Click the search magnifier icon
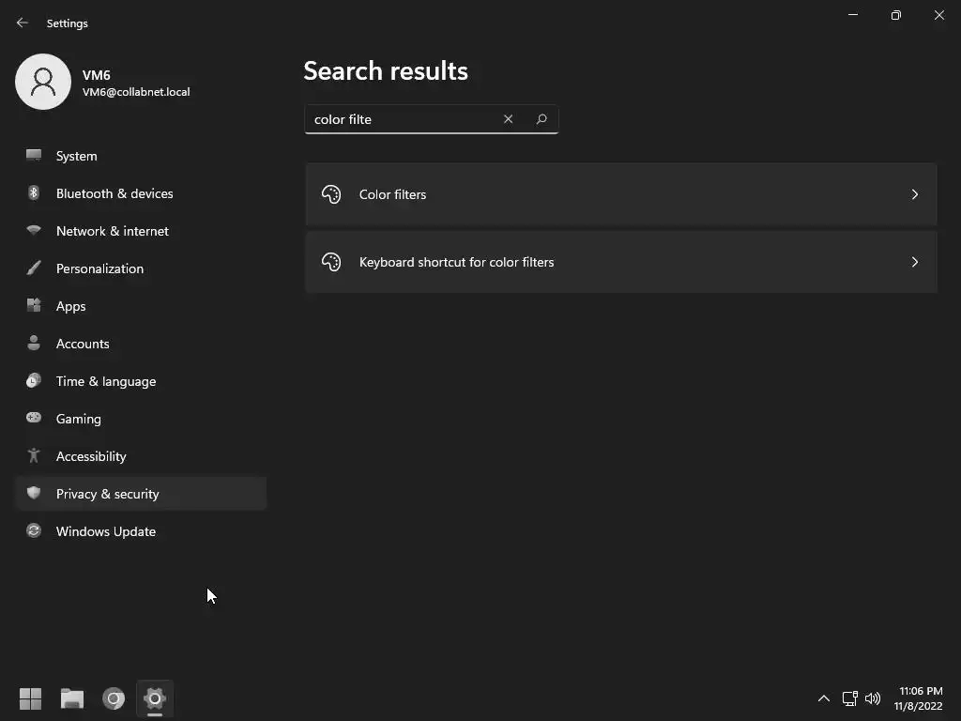Image resolution: width=961 pixels, height=721 pixels. [x=542, y=119]
